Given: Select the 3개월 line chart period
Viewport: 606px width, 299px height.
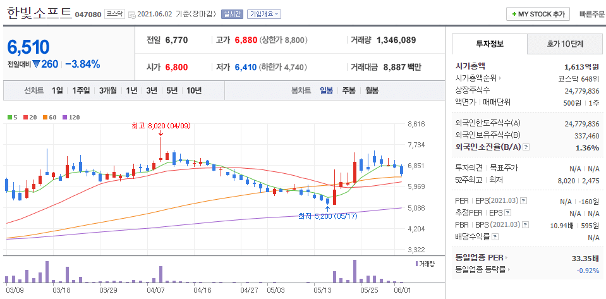Looking at the screenshot, I should 107,91.
